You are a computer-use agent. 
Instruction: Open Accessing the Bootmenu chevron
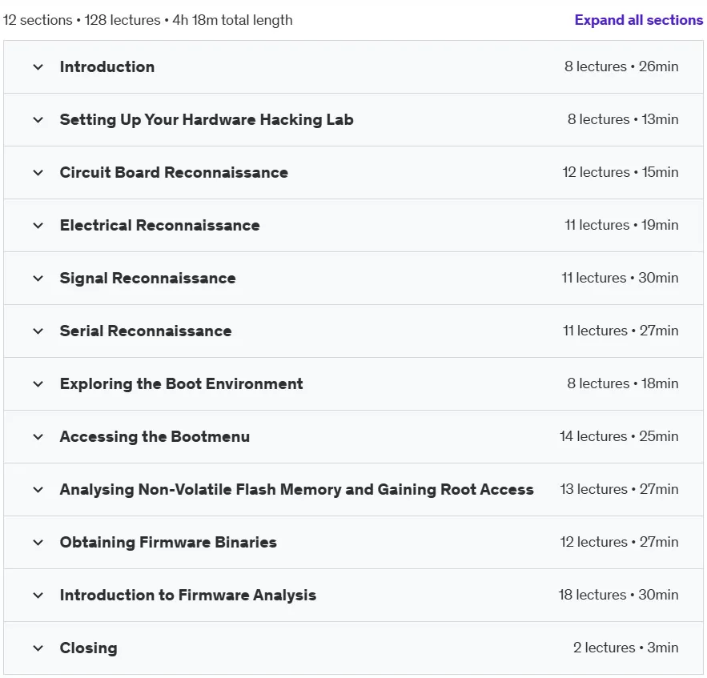point(38,437)
